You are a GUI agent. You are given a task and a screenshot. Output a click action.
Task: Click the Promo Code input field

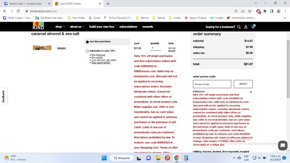point(212,84)
